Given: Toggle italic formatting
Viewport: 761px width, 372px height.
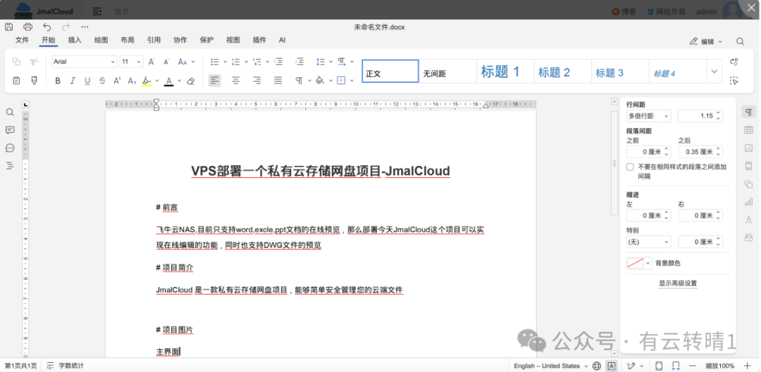Looking at the screenshot, I should [73, 81].
